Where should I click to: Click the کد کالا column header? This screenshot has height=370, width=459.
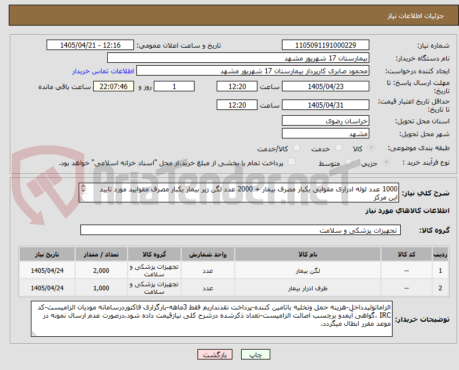407,254
